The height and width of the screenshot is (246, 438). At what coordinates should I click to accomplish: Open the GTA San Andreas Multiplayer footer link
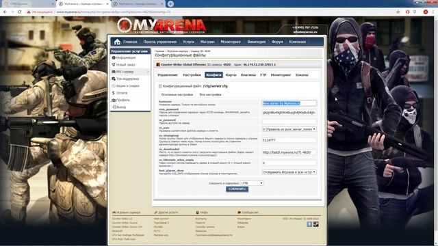128,235
